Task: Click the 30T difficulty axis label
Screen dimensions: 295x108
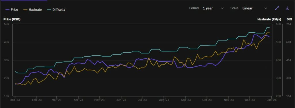Action: [x=289, y=78]
